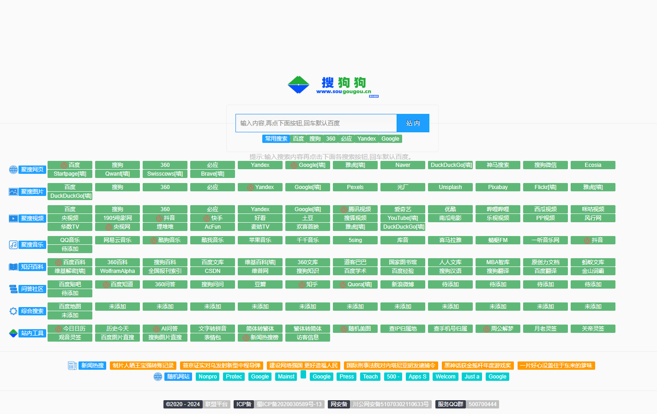Open the 5sing music link
This screenshot has height=414, width=657.
(355, 240)
